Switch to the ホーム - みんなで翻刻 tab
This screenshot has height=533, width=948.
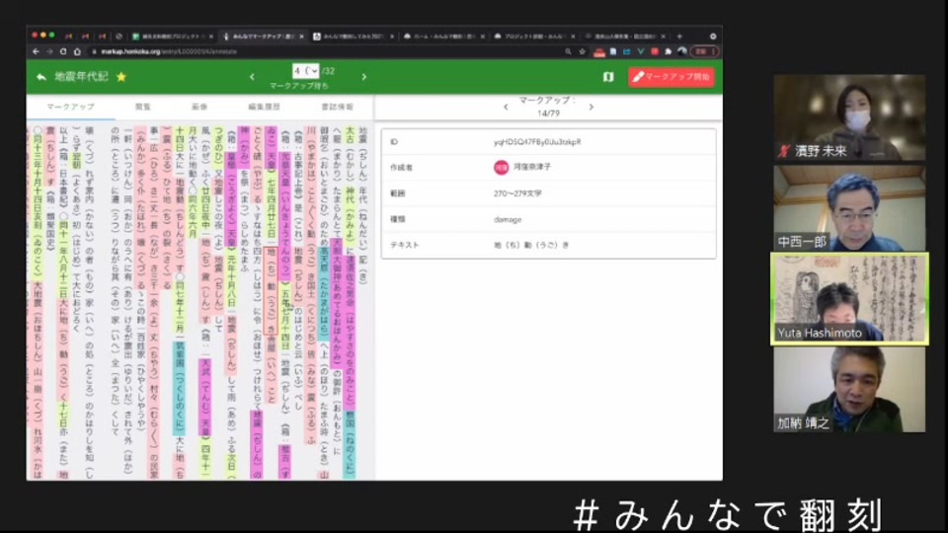click(443, 37)
